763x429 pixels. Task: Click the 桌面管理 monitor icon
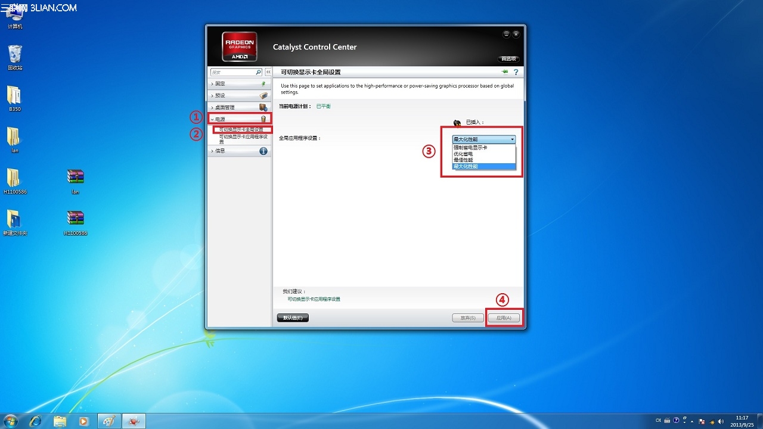pyautogui.click(x=263, y=107)
